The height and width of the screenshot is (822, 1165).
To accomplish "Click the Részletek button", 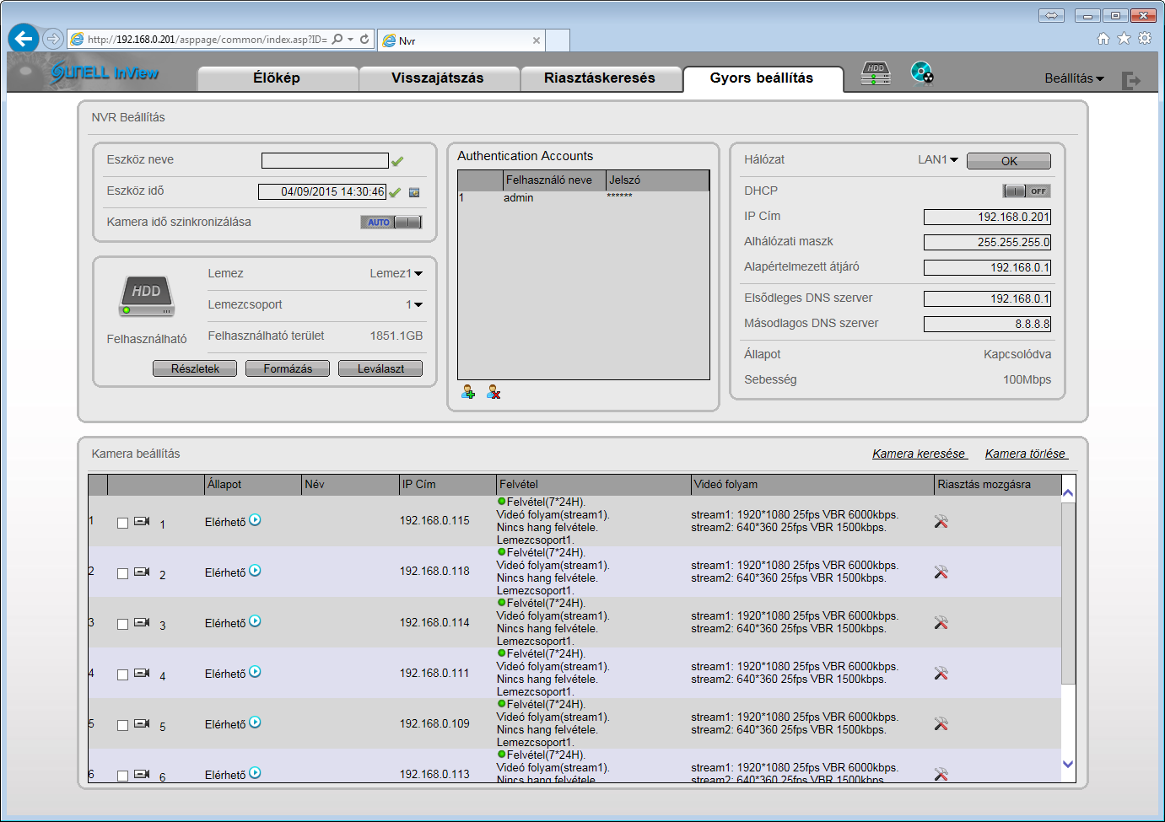I will click(195, 368).
